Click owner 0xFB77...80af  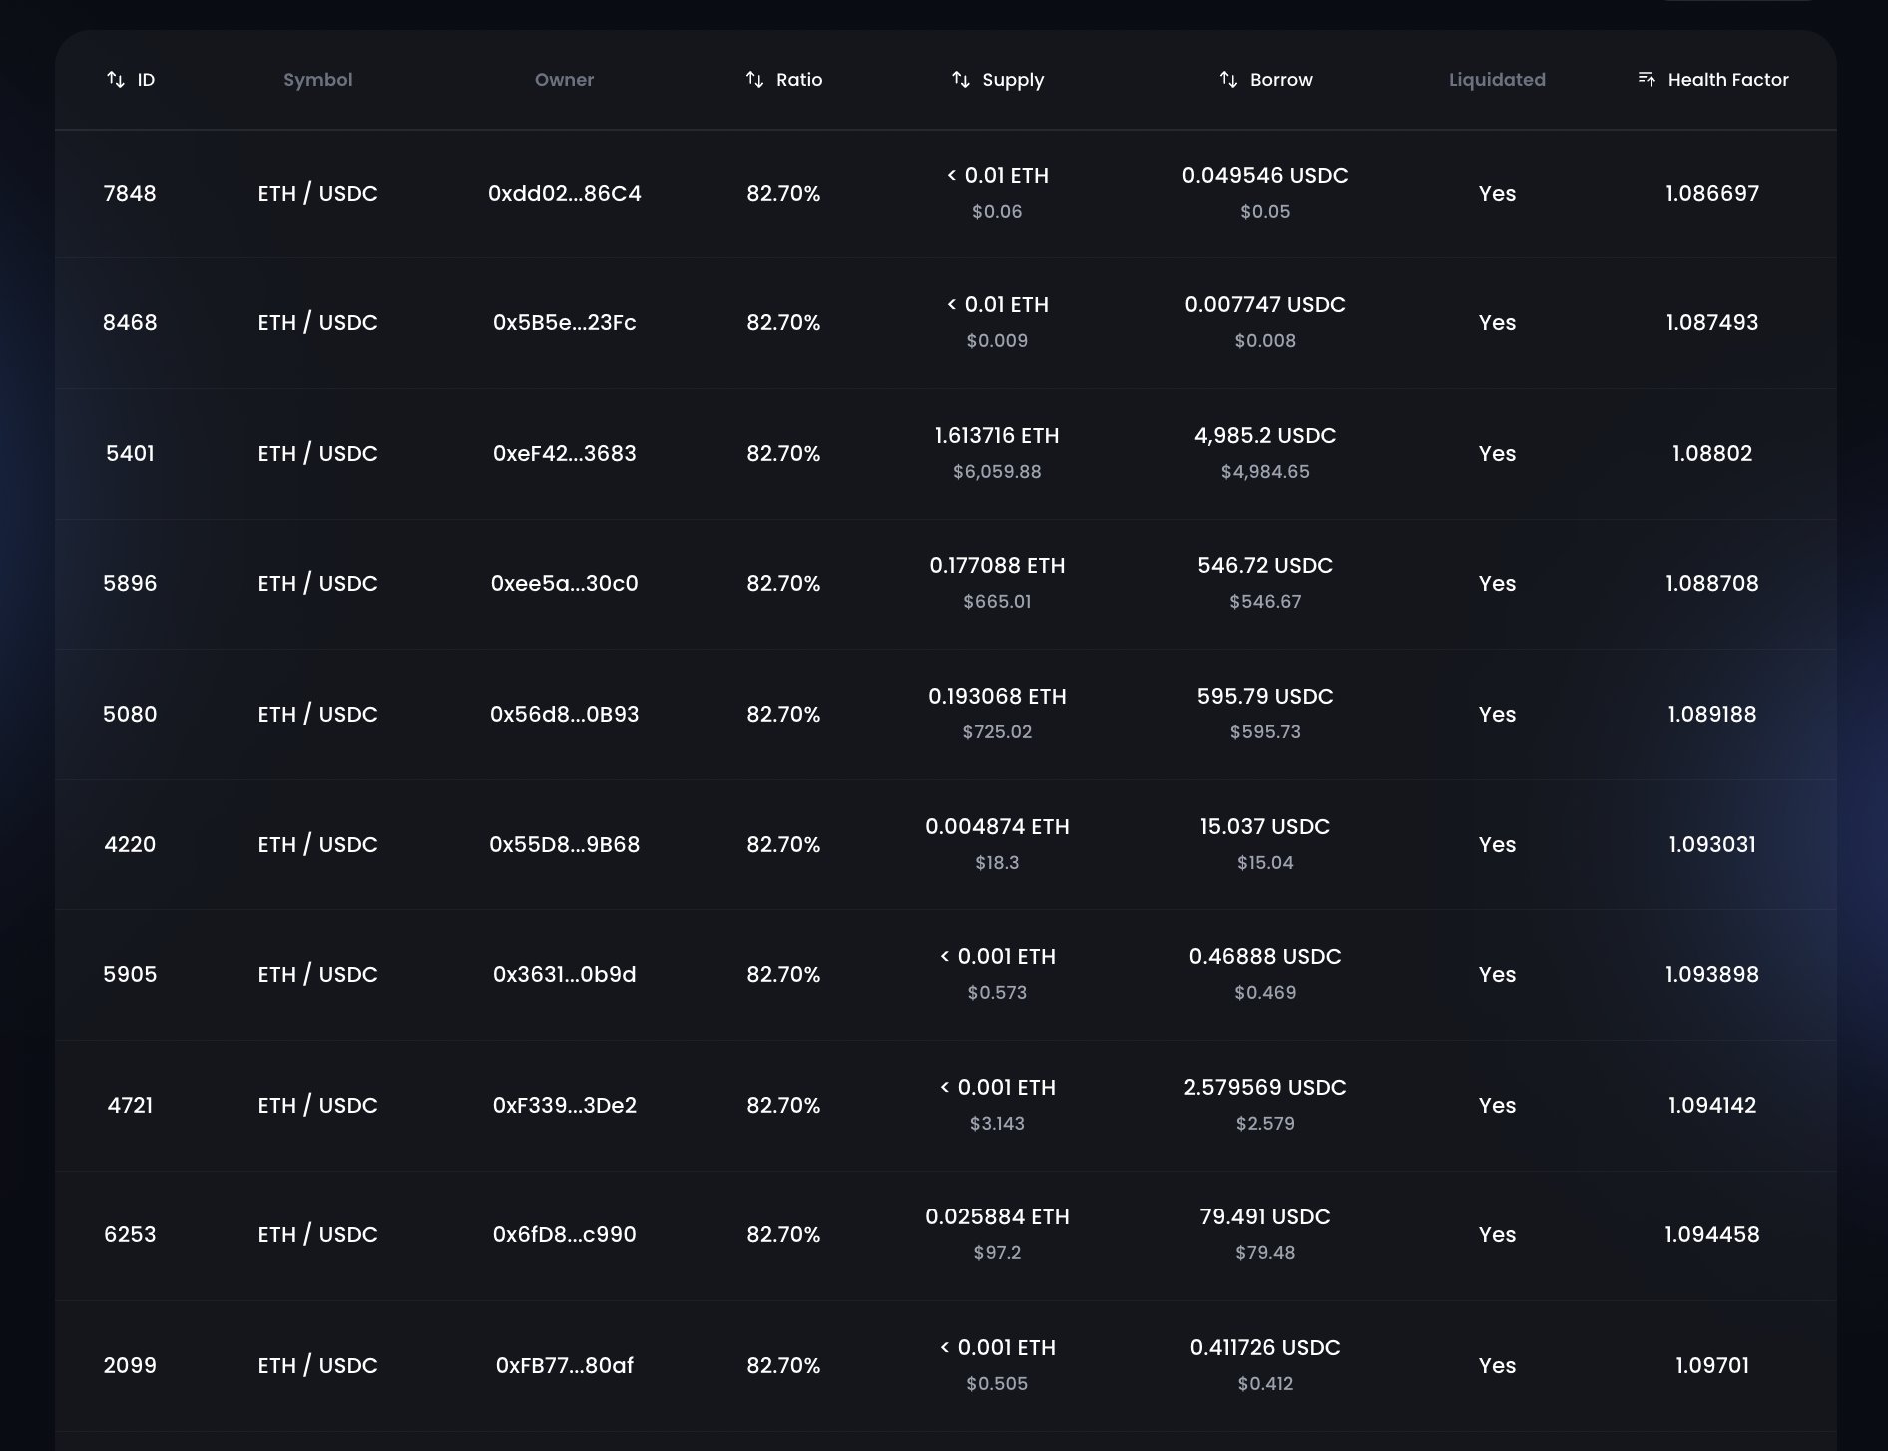(x=564, y=1366)
